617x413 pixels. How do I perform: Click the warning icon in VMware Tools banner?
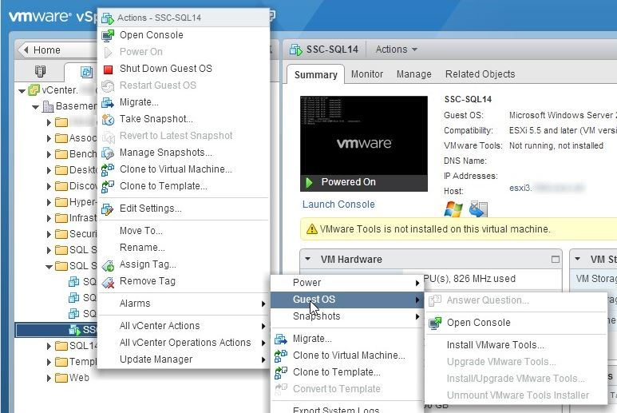tap(311, 228)
